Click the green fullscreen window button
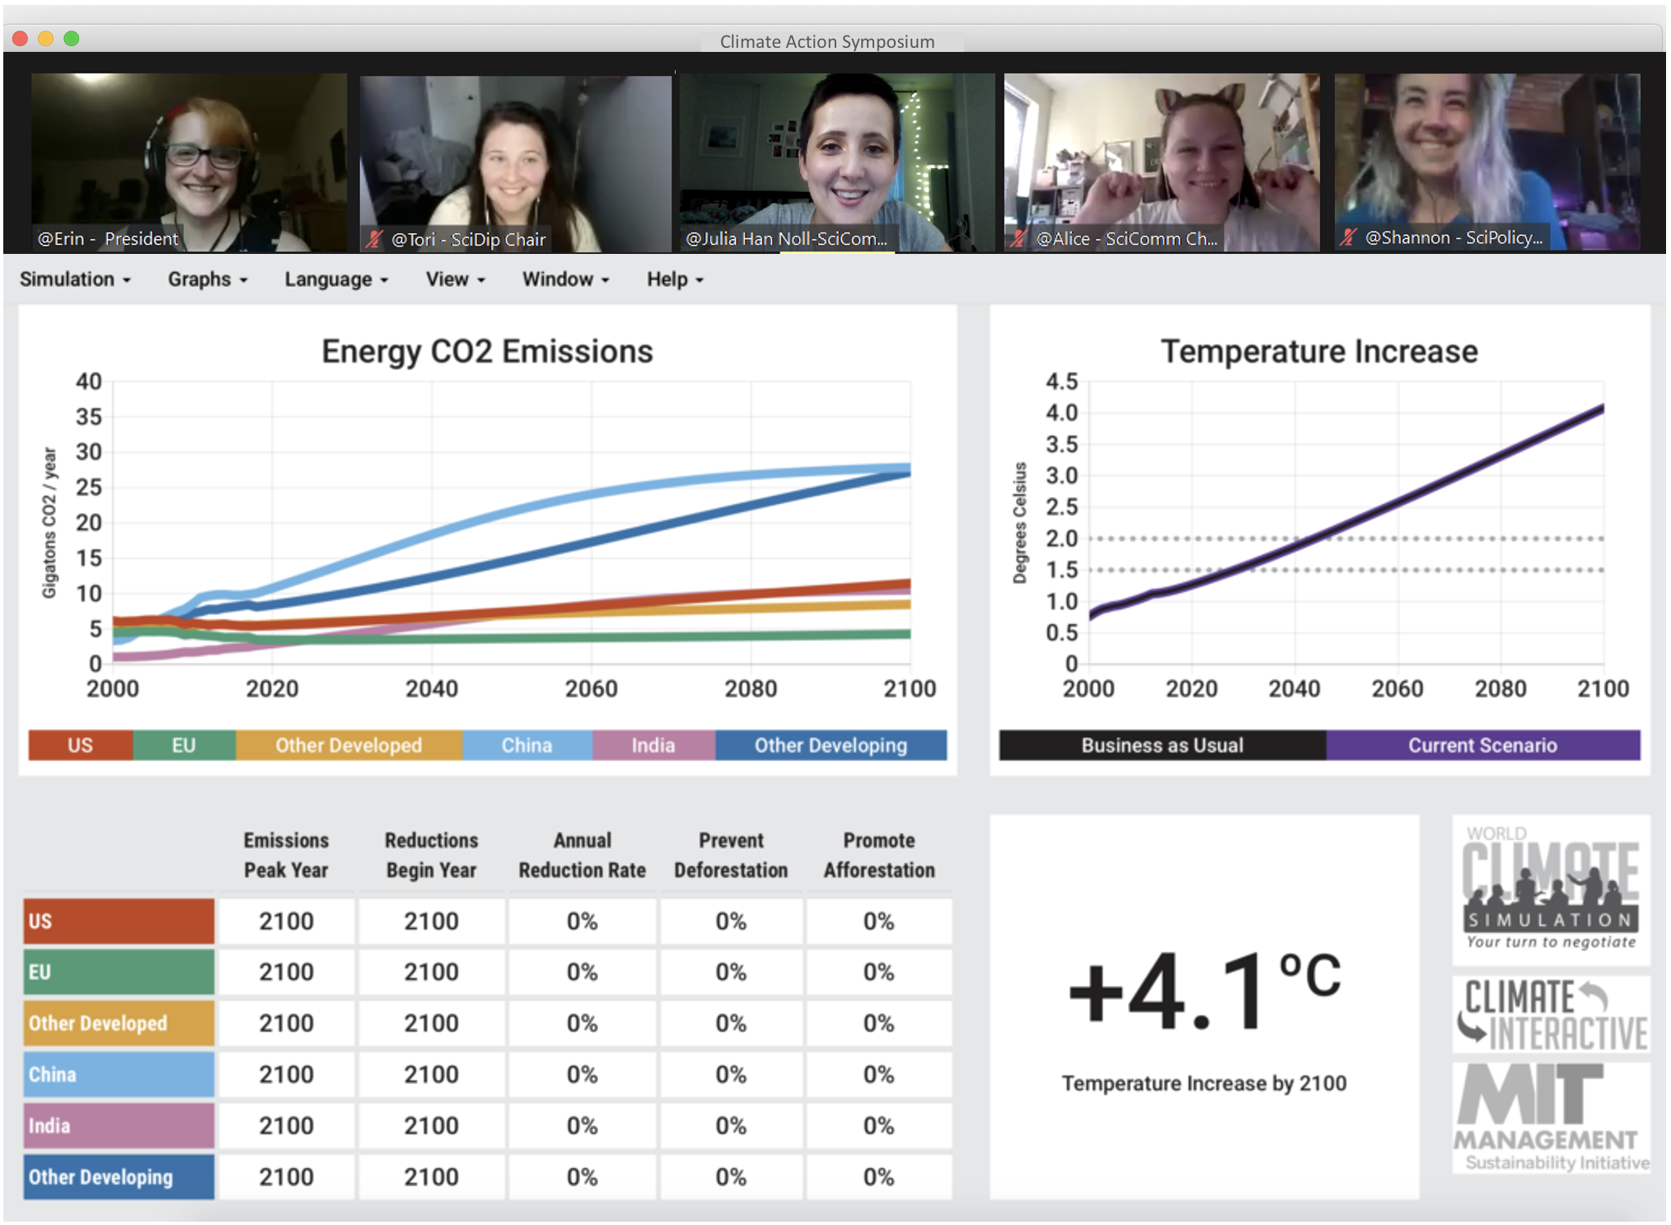The height and width of the screenshot is (1225, 1671). (x=72, y=39)
